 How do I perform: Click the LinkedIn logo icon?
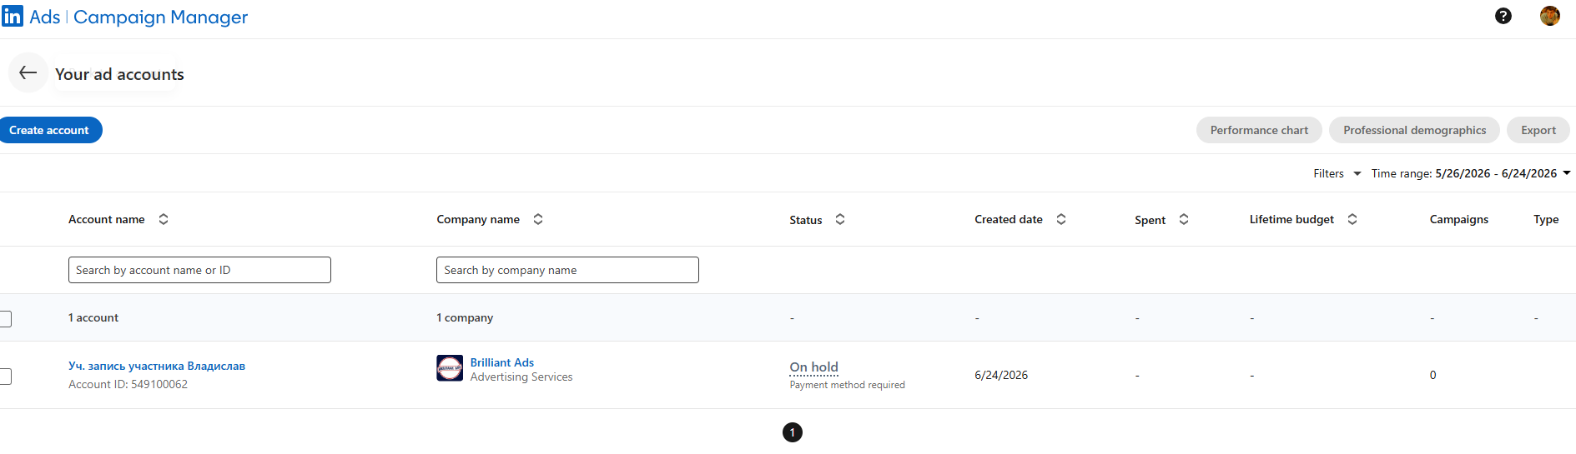point(13,16)
